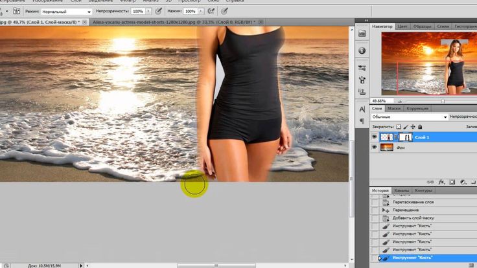
Task: Click the link layers icon
Action: (430, 182)
